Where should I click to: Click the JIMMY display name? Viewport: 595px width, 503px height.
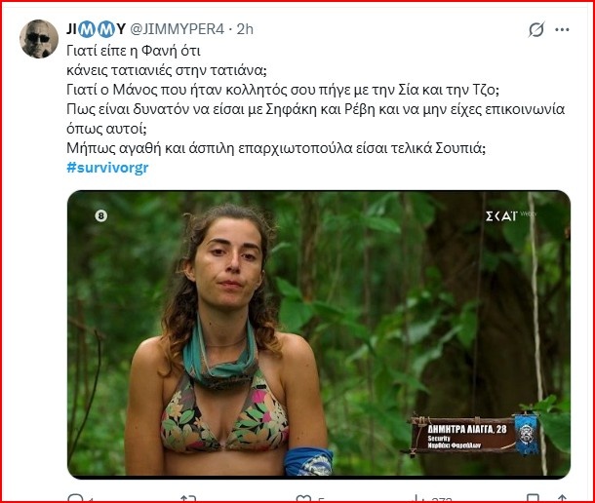[96, 30]
